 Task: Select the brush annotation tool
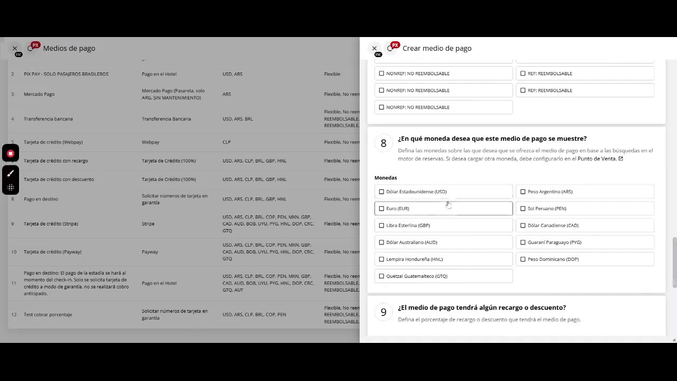pyautogui.click(x=11, y=173)
